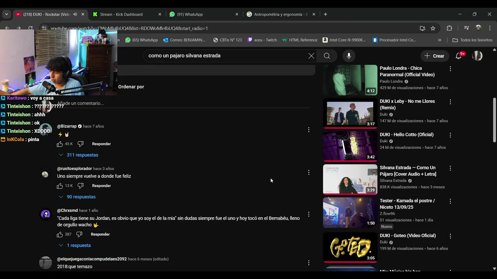Show more bookmarks with chevron
Viewport: 497px width, 279px height.
point(440,40)
